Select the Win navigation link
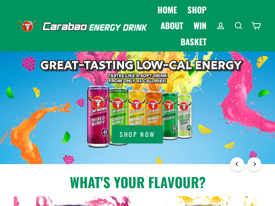This screenshot has height=206, width=275. [x=200, y=26]
